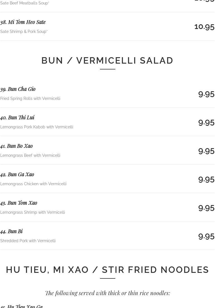The image size is (215, 308).
Task: Open the '42. Bun Ga Xao' item title
Action: (x=17, y=174)
